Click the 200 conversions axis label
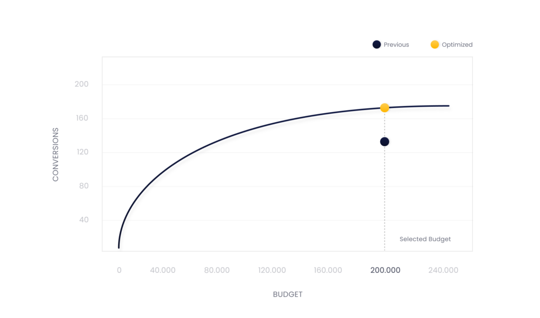 [82, 84]
